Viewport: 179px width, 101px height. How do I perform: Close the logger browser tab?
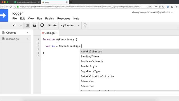pyautogui.click(x=67, y=2)
